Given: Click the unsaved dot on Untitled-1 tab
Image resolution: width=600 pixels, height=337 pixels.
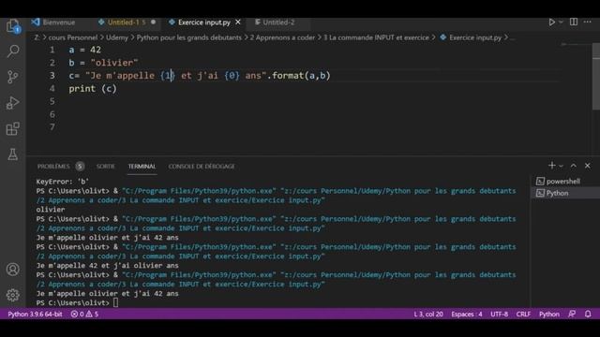Looking at the screenshot, I should (153, 22).
